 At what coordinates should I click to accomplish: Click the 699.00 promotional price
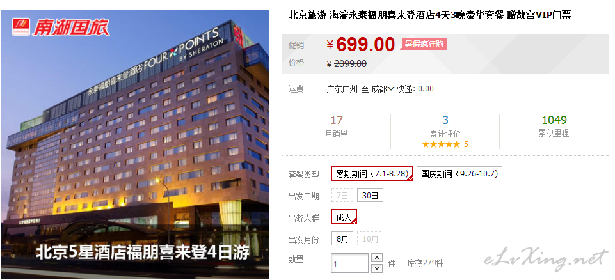click(x=365, y=44)
